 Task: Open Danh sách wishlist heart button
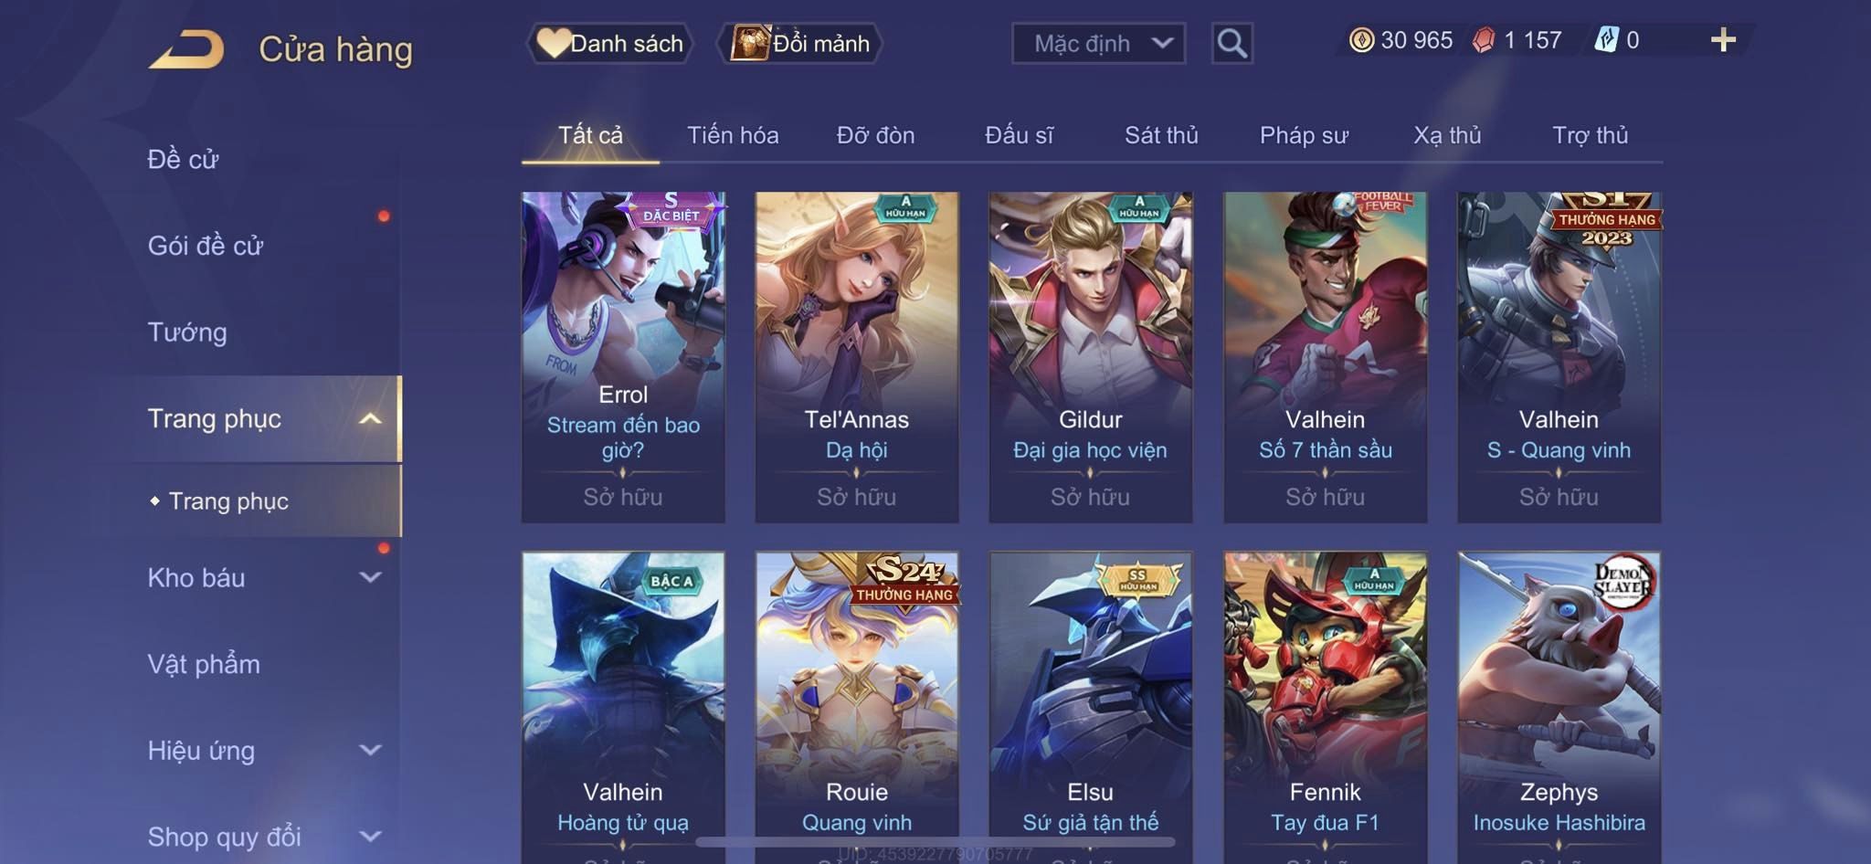609,43
